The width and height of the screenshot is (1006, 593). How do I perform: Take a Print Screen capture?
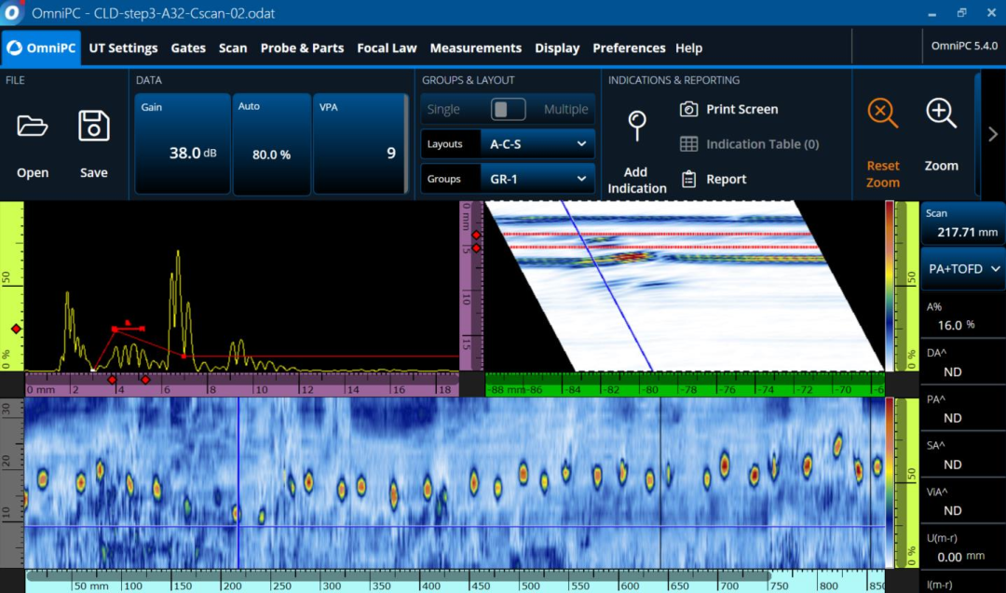coord(728,109)
